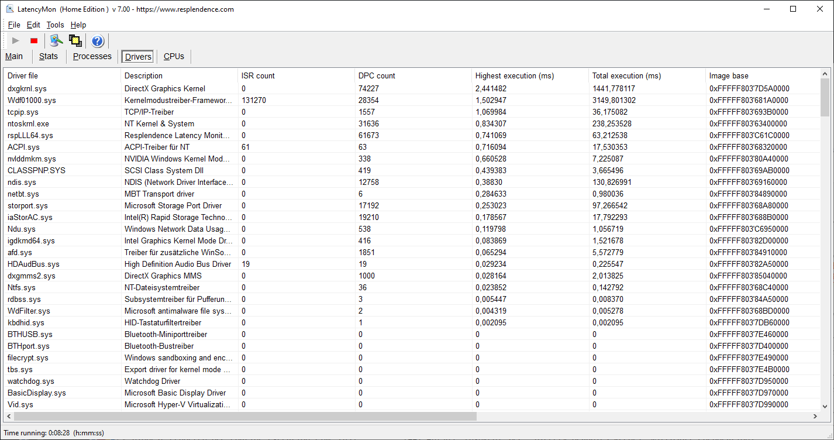
Task: Switch to the CPUs tab
Action: (x=174, y=56)
